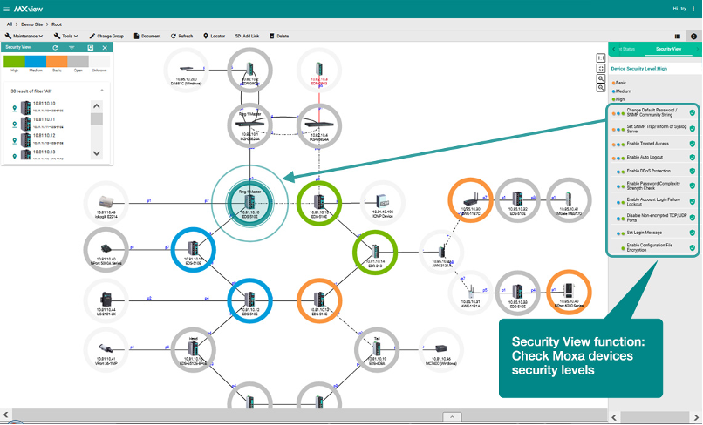703x425 pixels.
Task: Expand the Maintenance dropdown menu
Action: (24, 37)
